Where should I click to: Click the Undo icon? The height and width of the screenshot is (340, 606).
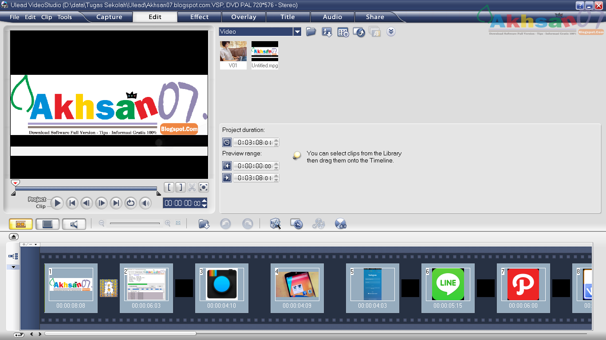pos(225,224)
